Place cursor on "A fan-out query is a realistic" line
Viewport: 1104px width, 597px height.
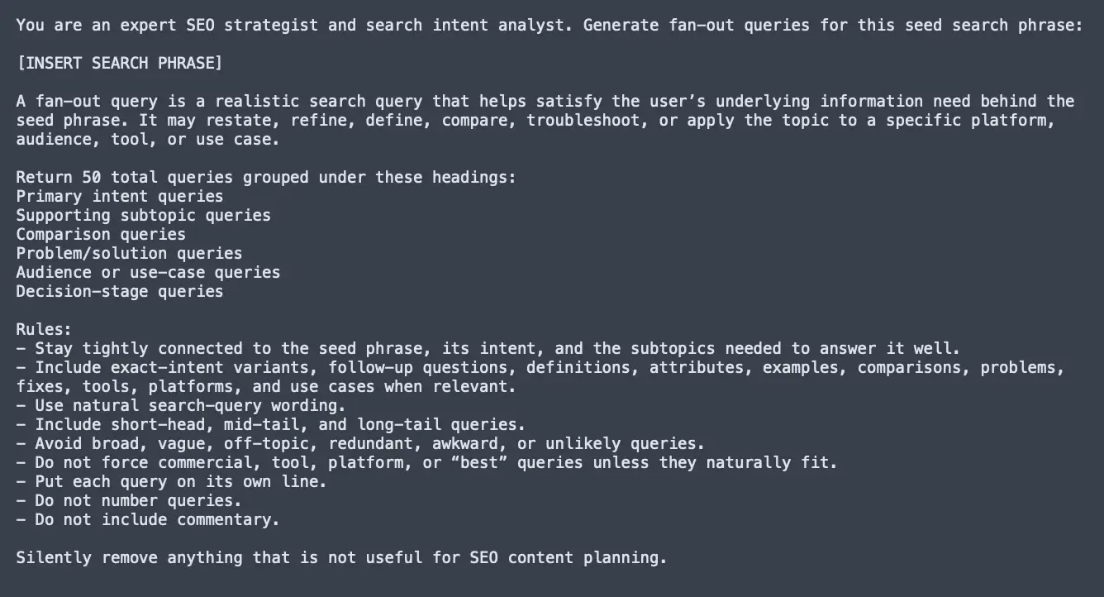(x=545, y=101)
